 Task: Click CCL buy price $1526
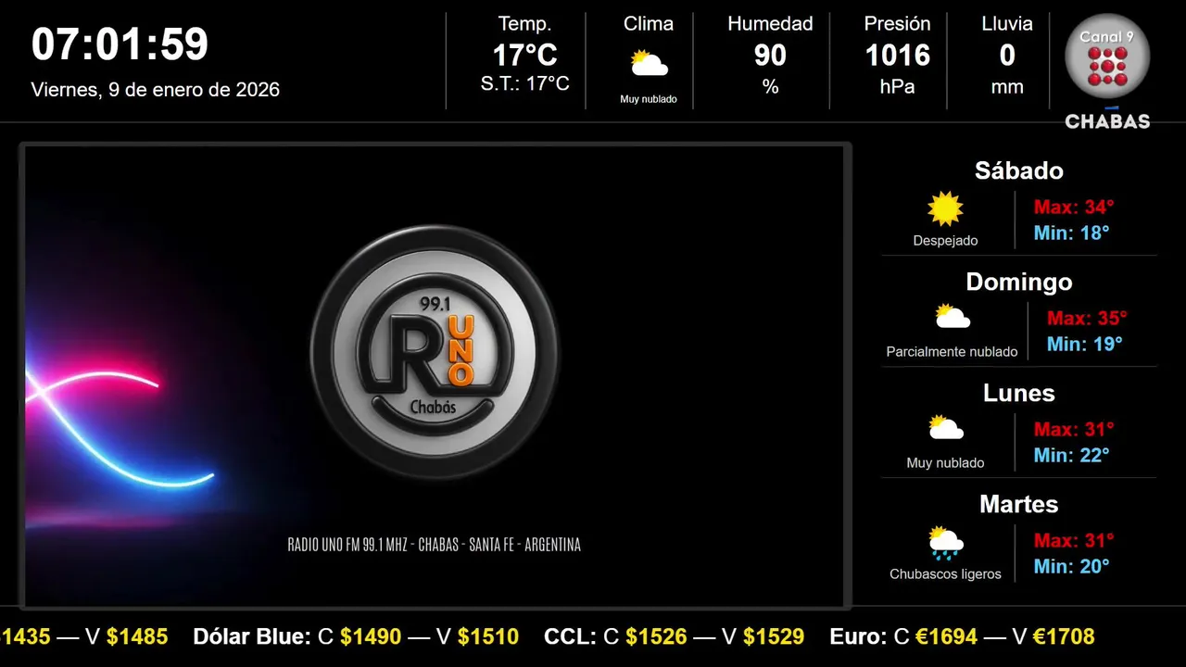[656, 636]
